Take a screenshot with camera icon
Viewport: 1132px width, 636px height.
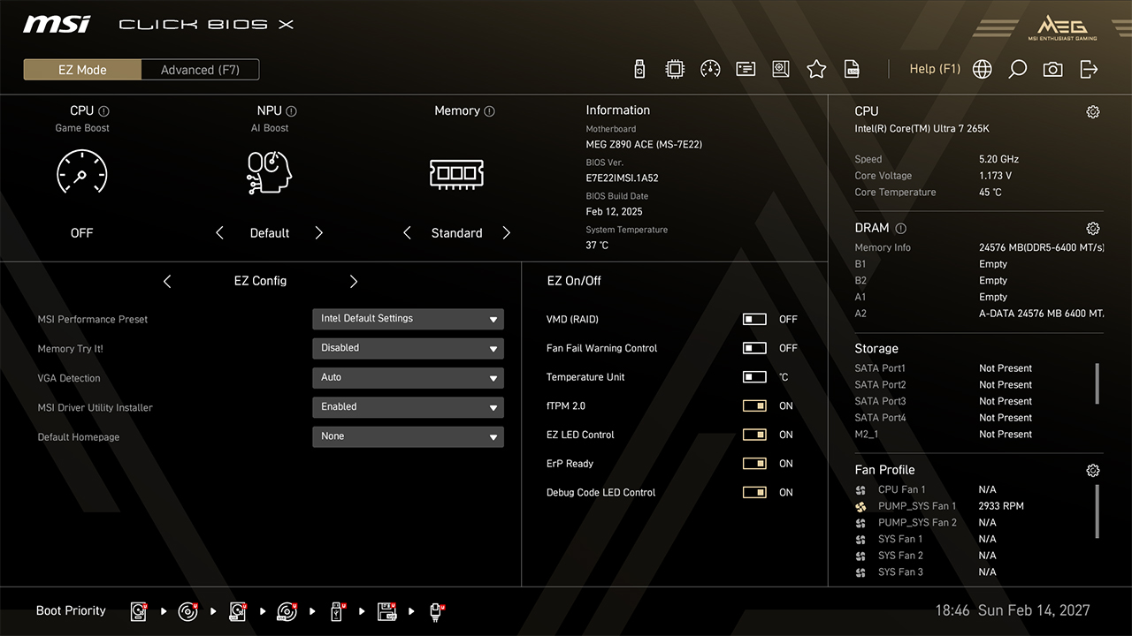coord(1052,69)
